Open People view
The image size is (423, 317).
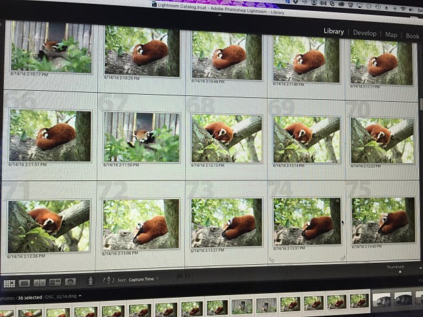coord(70,282)
